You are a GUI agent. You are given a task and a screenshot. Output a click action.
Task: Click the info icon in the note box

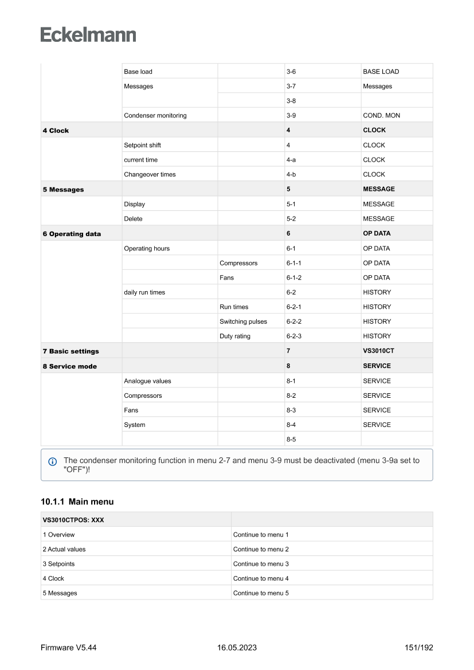tap(53, 461)
